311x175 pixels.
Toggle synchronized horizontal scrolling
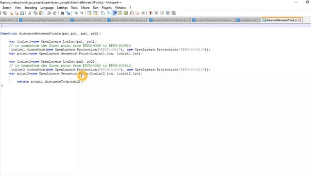click(x=95, y=13)
